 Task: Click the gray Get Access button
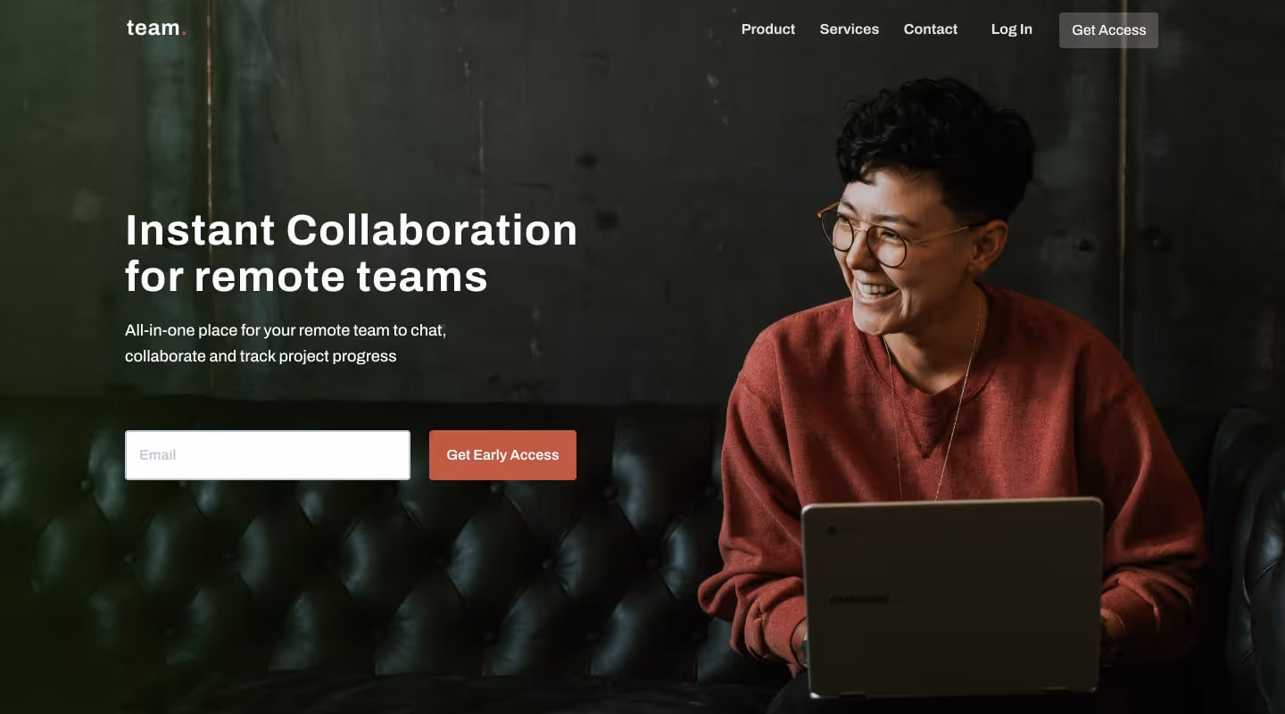click(x=1108, y=30)
